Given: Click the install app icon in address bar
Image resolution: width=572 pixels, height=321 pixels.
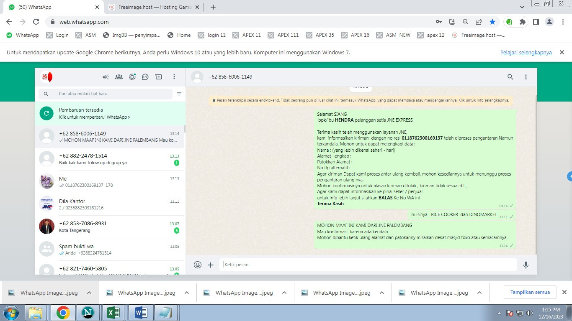Looking at the screenshot, I should coord(452,22).
